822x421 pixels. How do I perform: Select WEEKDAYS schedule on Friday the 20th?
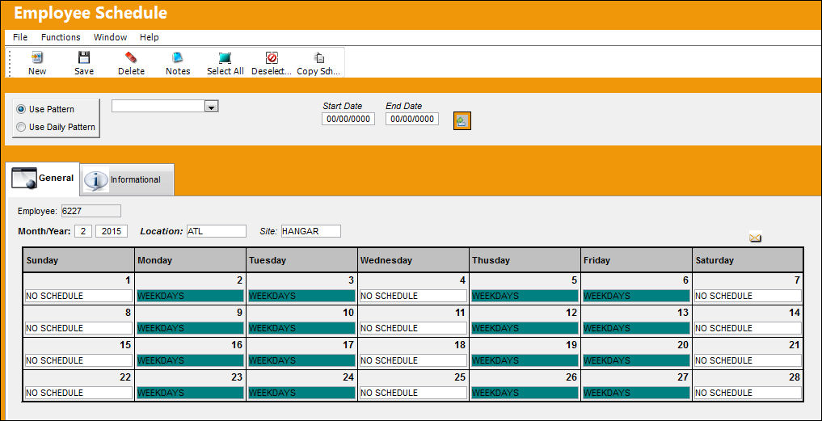pos(636,360)
